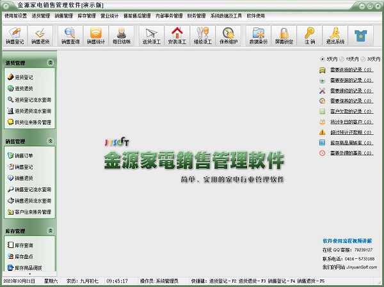
Task: Choose the 30天内 radio option
Action: [x=363, y=59]
